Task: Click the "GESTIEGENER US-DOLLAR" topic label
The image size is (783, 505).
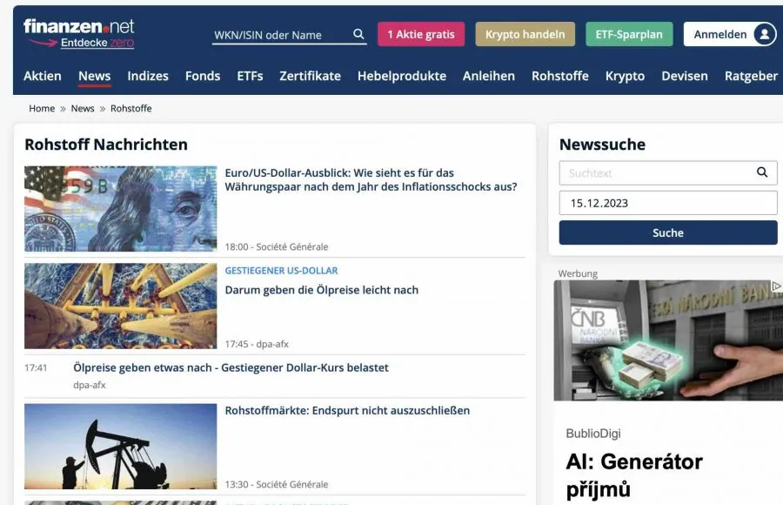Action: pos(281,270)
